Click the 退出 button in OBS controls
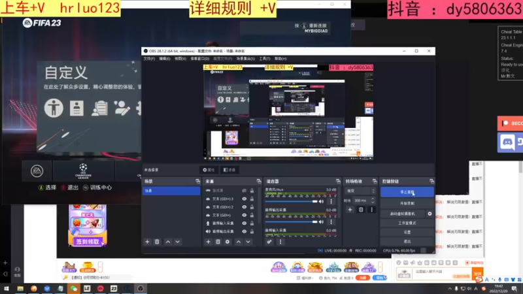This screenshot has width=523, height=294. pos(407,241)
